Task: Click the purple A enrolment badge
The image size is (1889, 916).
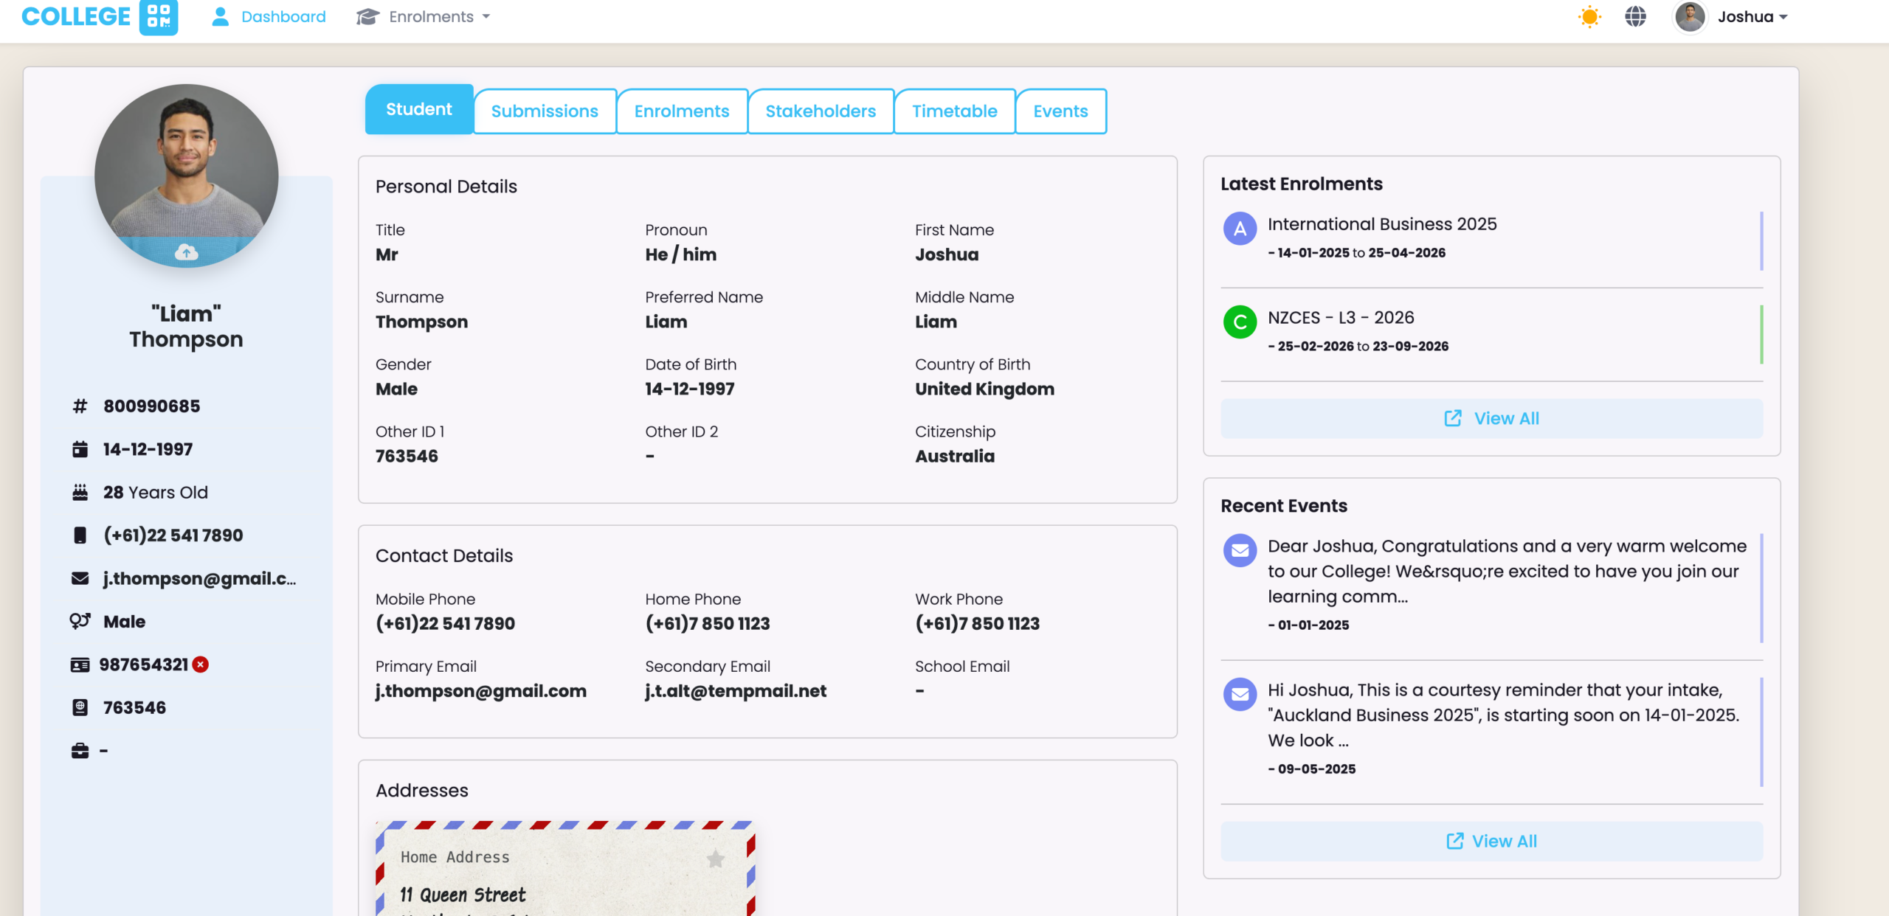Action: click(1240, 229)
